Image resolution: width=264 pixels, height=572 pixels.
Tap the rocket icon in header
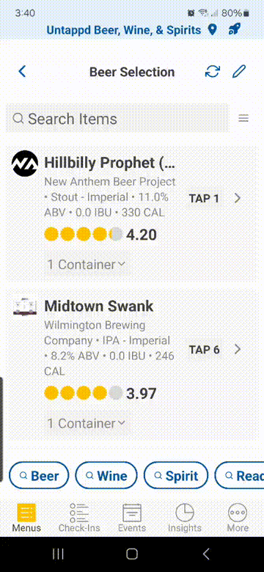[x=234, y=30]
